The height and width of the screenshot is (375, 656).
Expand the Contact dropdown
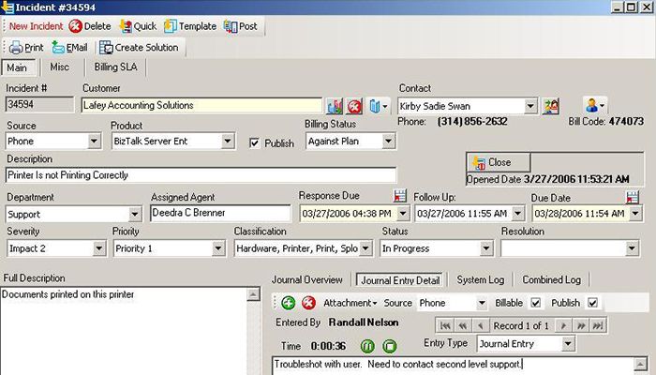point(530,106)
